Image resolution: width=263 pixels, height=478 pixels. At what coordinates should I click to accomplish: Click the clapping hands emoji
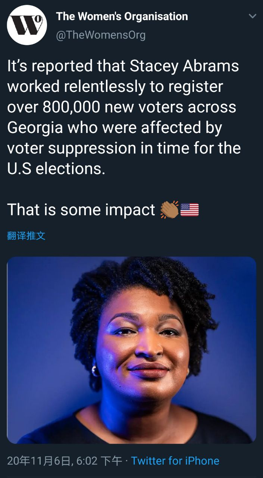point(169,209)
